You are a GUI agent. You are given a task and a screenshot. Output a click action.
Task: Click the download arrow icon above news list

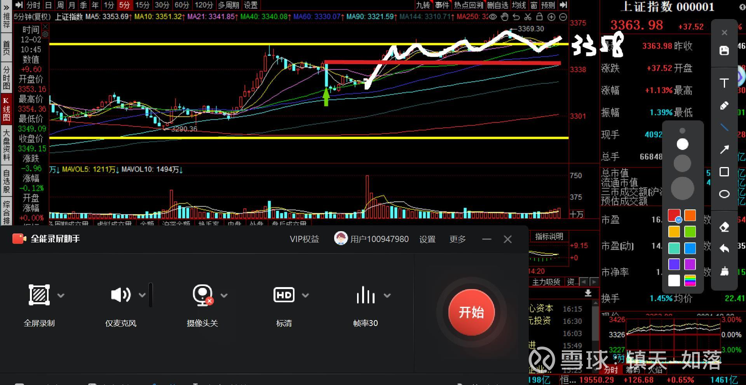coord(588,293)
